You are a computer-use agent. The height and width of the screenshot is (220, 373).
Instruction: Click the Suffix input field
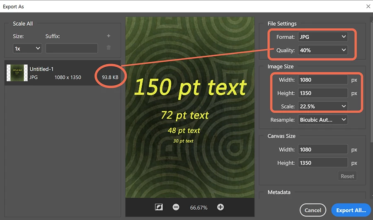(72, 48)
